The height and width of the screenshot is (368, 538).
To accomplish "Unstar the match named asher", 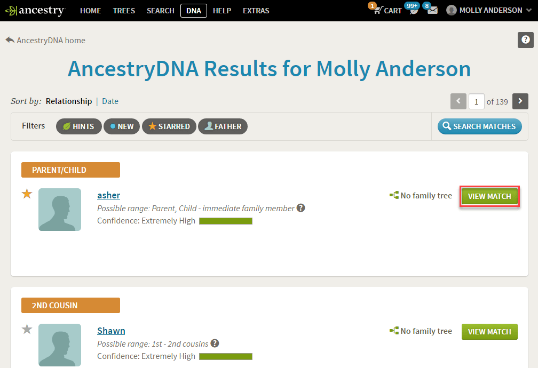I will (27, 194).
